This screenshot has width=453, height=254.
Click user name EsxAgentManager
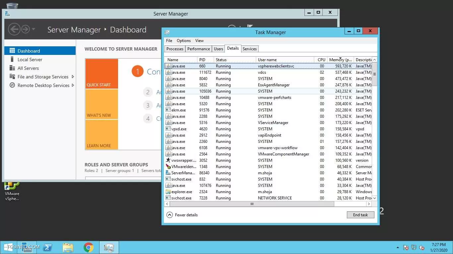(x=274, y=85)
